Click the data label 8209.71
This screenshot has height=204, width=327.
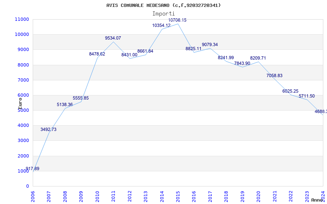(258, 58)
